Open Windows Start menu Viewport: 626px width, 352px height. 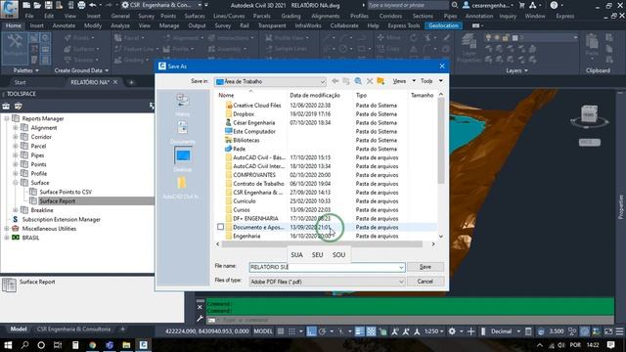click(8, 345)
